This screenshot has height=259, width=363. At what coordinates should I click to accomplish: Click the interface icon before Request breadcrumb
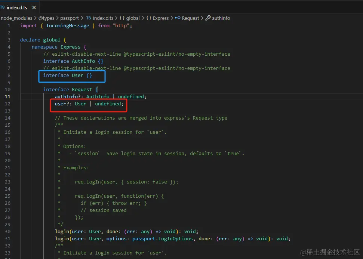point(178,18)
